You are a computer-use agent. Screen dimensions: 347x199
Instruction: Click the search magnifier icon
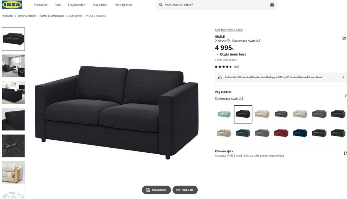coord(161,5)
